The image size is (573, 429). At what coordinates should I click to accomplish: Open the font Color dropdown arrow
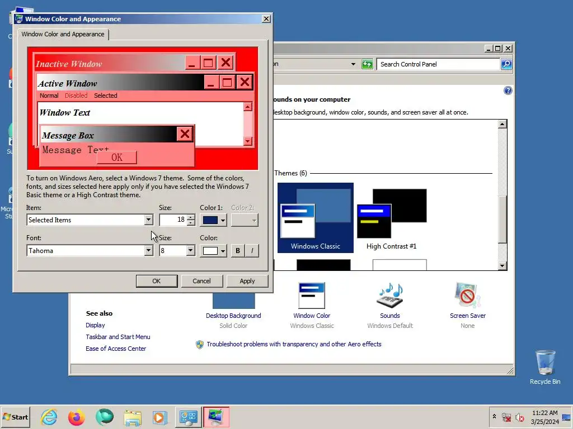[x=223, y=251]
